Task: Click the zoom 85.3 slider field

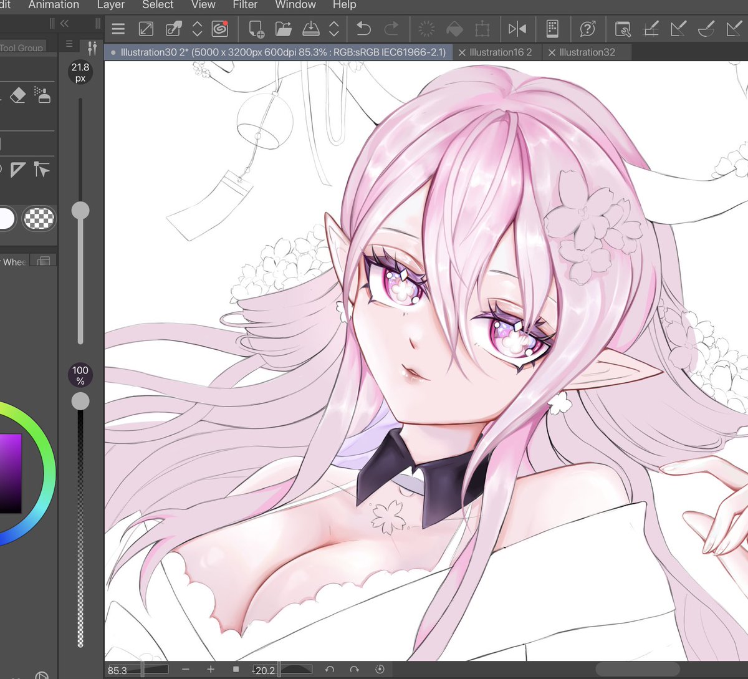Action: pos(138,670)
